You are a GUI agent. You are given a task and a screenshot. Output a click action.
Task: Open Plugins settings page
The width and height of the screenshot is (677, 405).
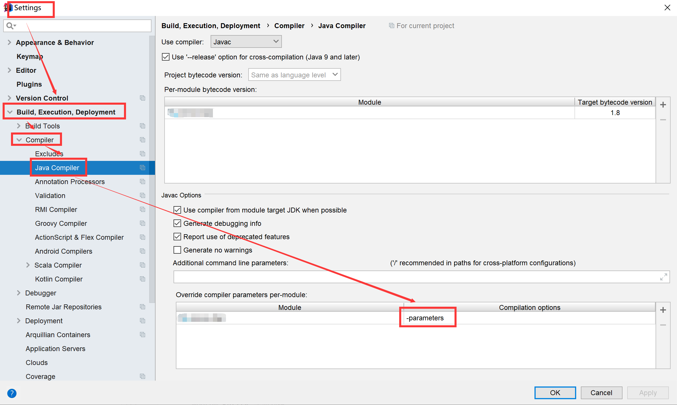click(x=29, y=84)
